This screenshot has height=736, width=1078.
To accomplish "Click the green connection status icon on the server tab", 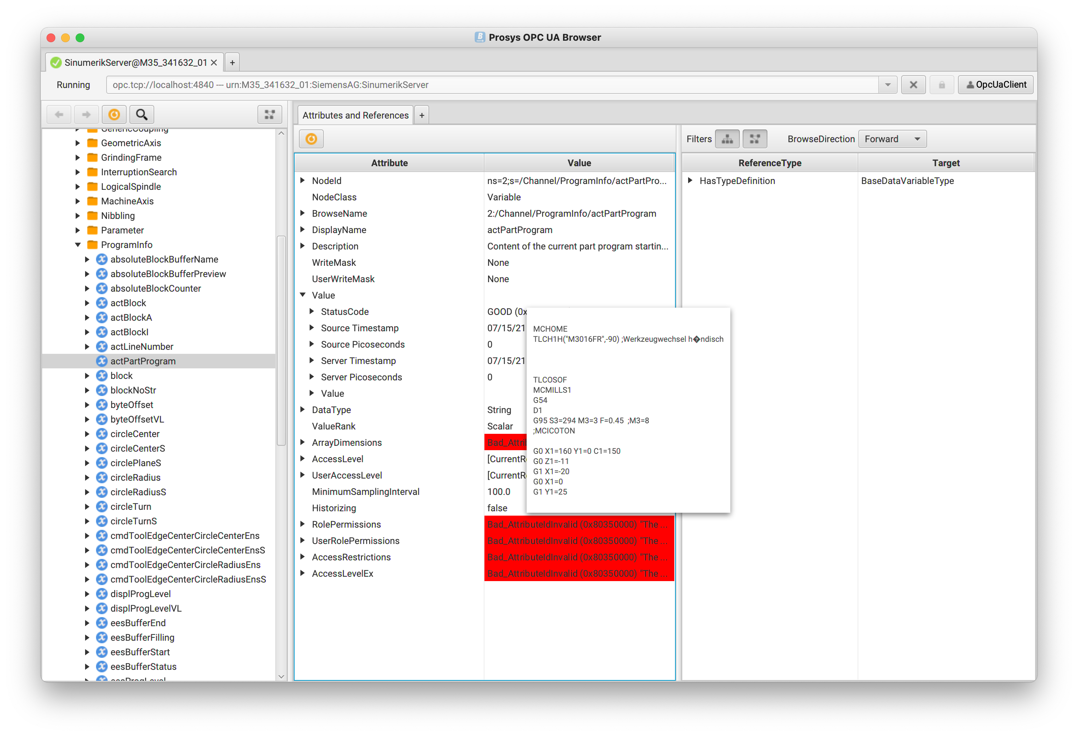I will pyautogui.click(x=56, y=62).
